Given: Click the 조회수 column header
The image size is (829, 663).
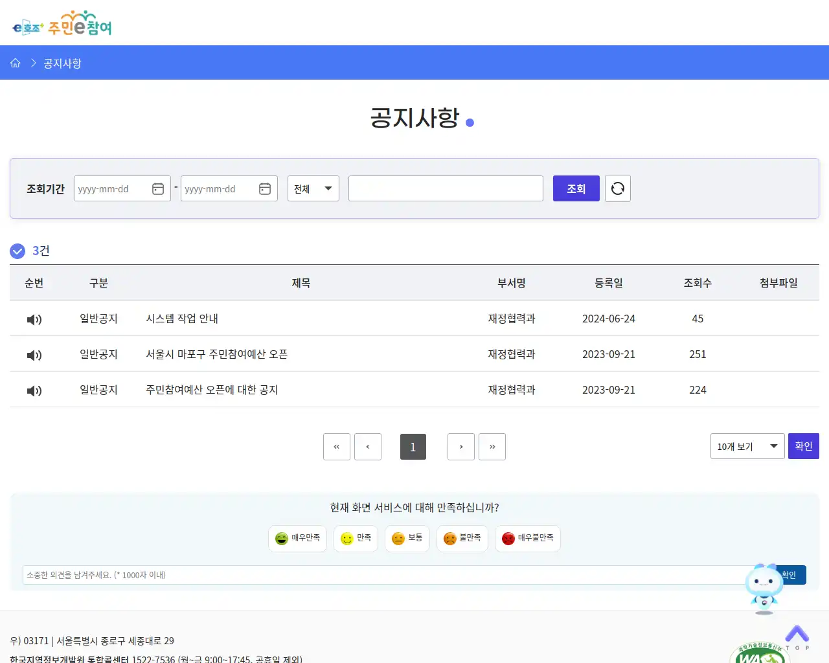Looking at the screenshot, I should [698, 283].
